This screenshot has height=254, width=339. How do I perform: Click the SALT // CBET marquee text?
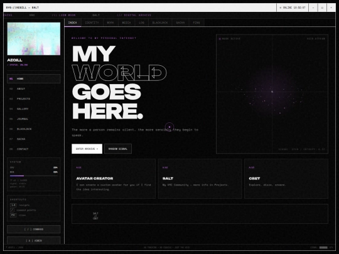click(x=95, y=216)
